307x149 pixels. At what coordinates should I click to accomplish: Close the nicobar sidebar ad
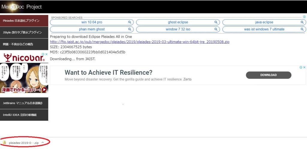coord(46,54)
